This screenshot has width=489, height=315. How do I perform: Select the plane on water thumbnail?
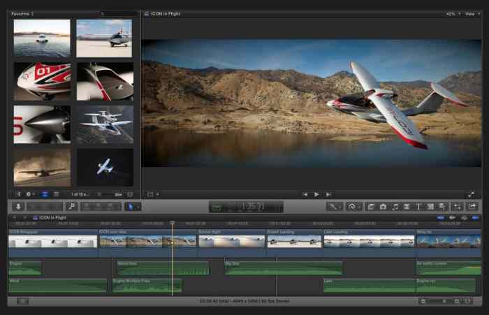click(42, 38)
